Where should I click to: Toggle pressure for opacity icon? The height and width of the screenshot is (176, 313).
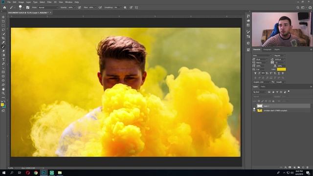click(x=79, y=7)
